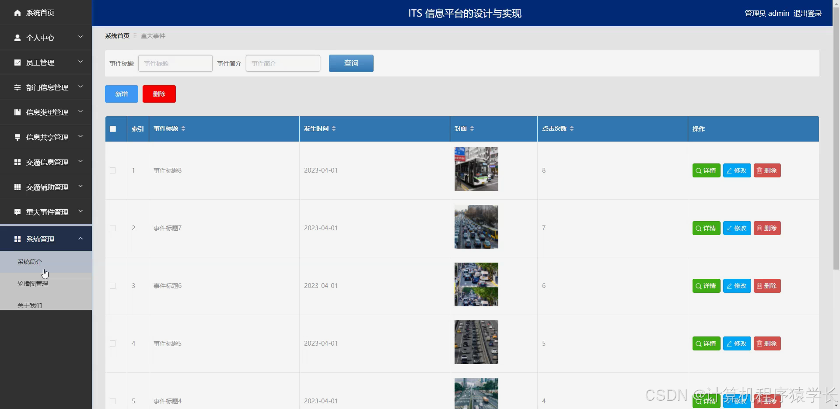Screen dimensions: 840x409
Task: Sort by 点击次数 column arrows
Action: [572, 128]
